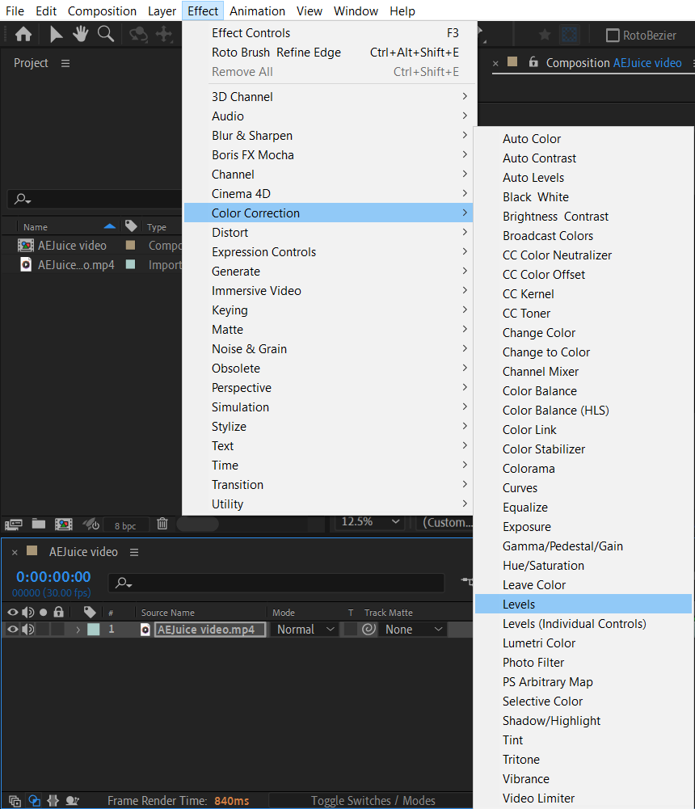The height and width of the screenshot is (809, 695).
Task: Click the Delete trash icon in Project panel
Action: [x=162, y=524]
